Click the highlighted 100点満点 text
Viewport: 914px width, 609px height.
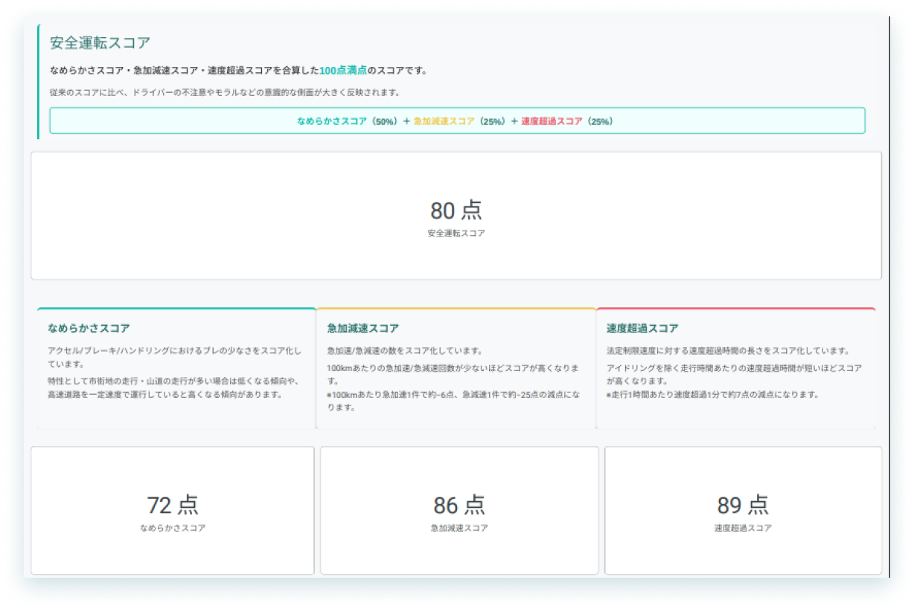[x=343, y=71]
